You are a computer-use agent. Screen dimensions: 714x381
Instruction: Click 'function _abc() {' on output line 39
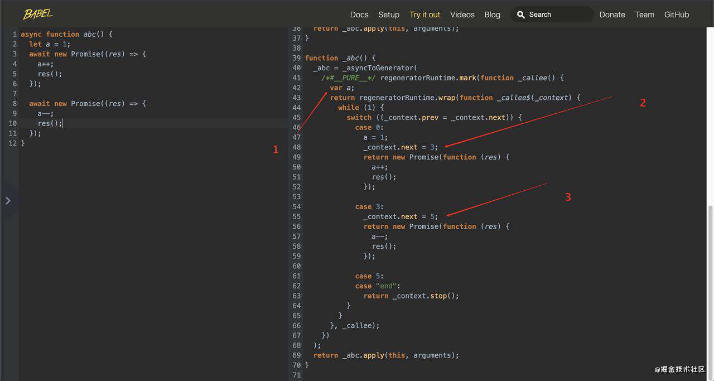click(x=340, y=58)
